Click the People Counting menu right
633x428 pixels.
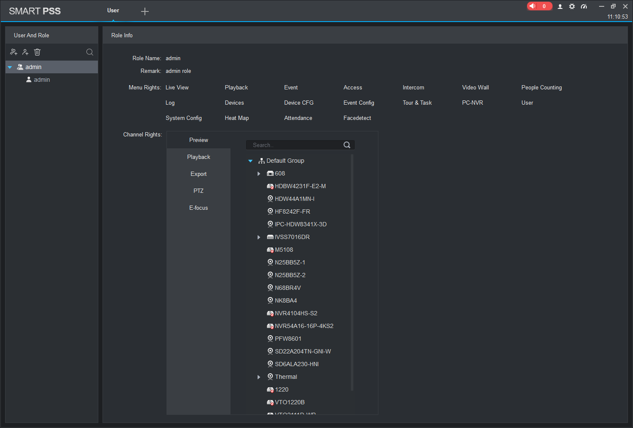click(541, 88)
